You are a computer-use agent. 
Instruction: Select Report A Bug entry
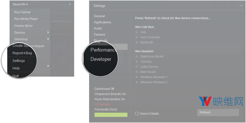click(22, 53)
